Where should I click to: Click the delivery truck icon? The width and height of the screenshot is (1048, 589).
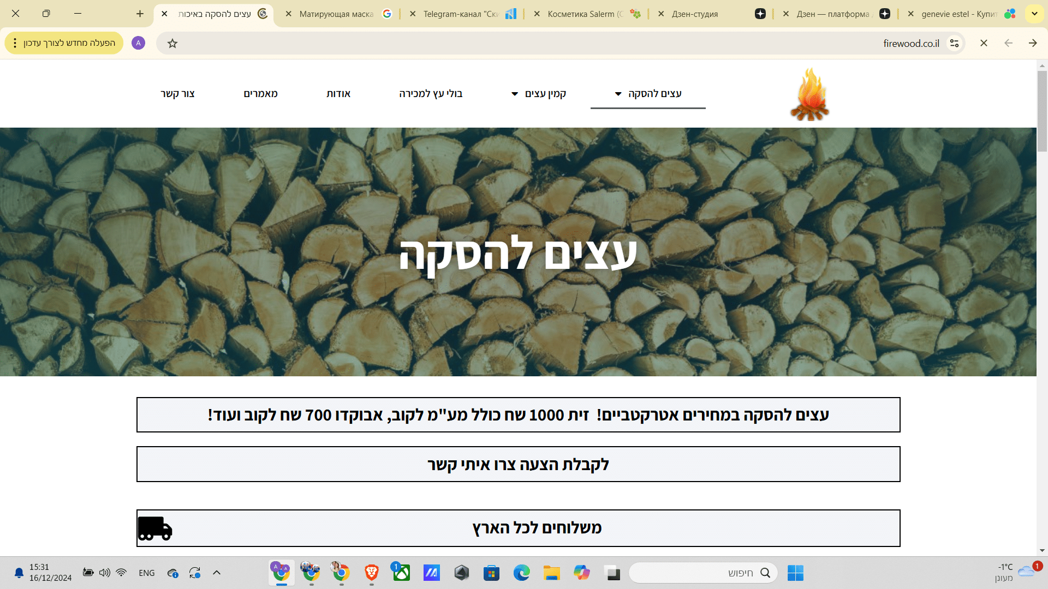pos(155,528)
